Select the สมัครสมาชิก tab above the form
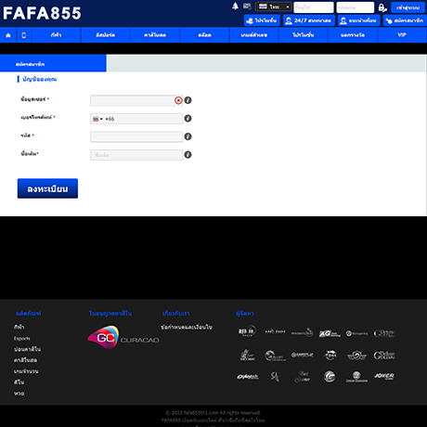The image size is (427, 427). pos(53,64)
